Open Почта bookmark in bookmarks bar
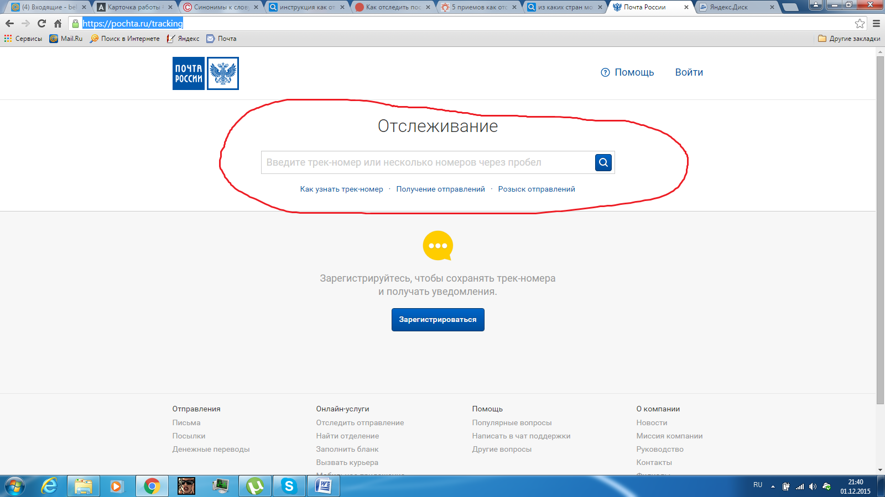885x497 pixels. 221,39
